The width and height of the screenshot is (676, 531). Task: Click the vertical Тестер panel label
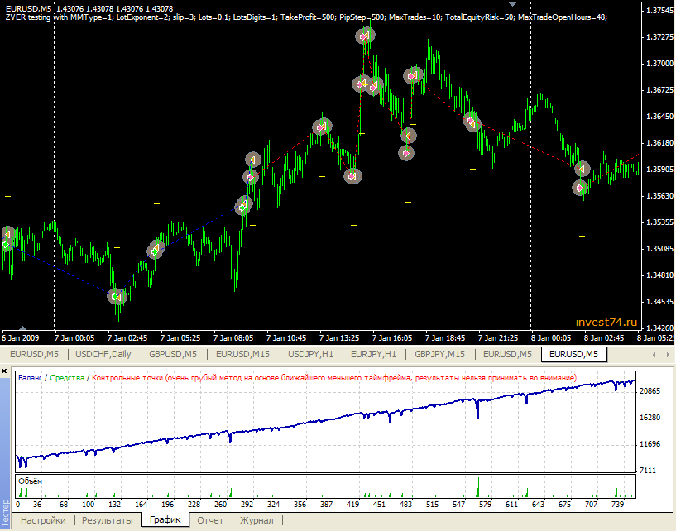click(x=6, y=512)
